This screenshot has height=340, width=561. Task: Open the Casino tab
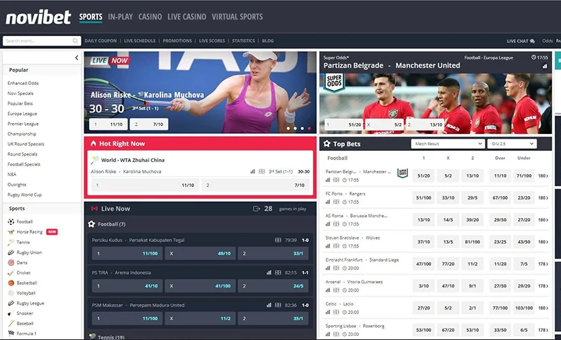(150, 17)
